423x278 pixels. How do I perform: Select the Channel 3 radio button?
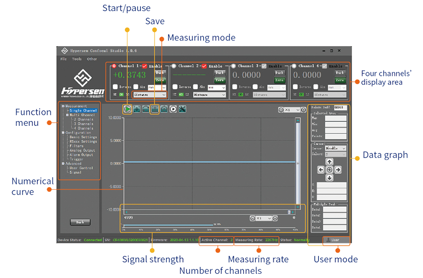pyautogui.click(x=234, y=66)
